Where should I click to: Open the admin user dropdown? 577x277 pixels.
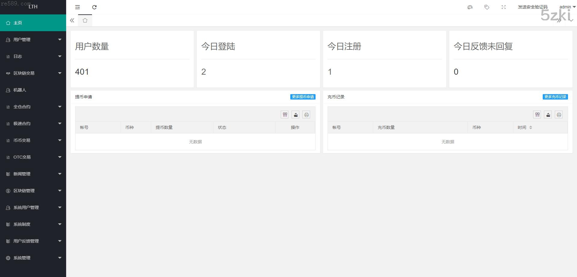click(x=567, y=7)
